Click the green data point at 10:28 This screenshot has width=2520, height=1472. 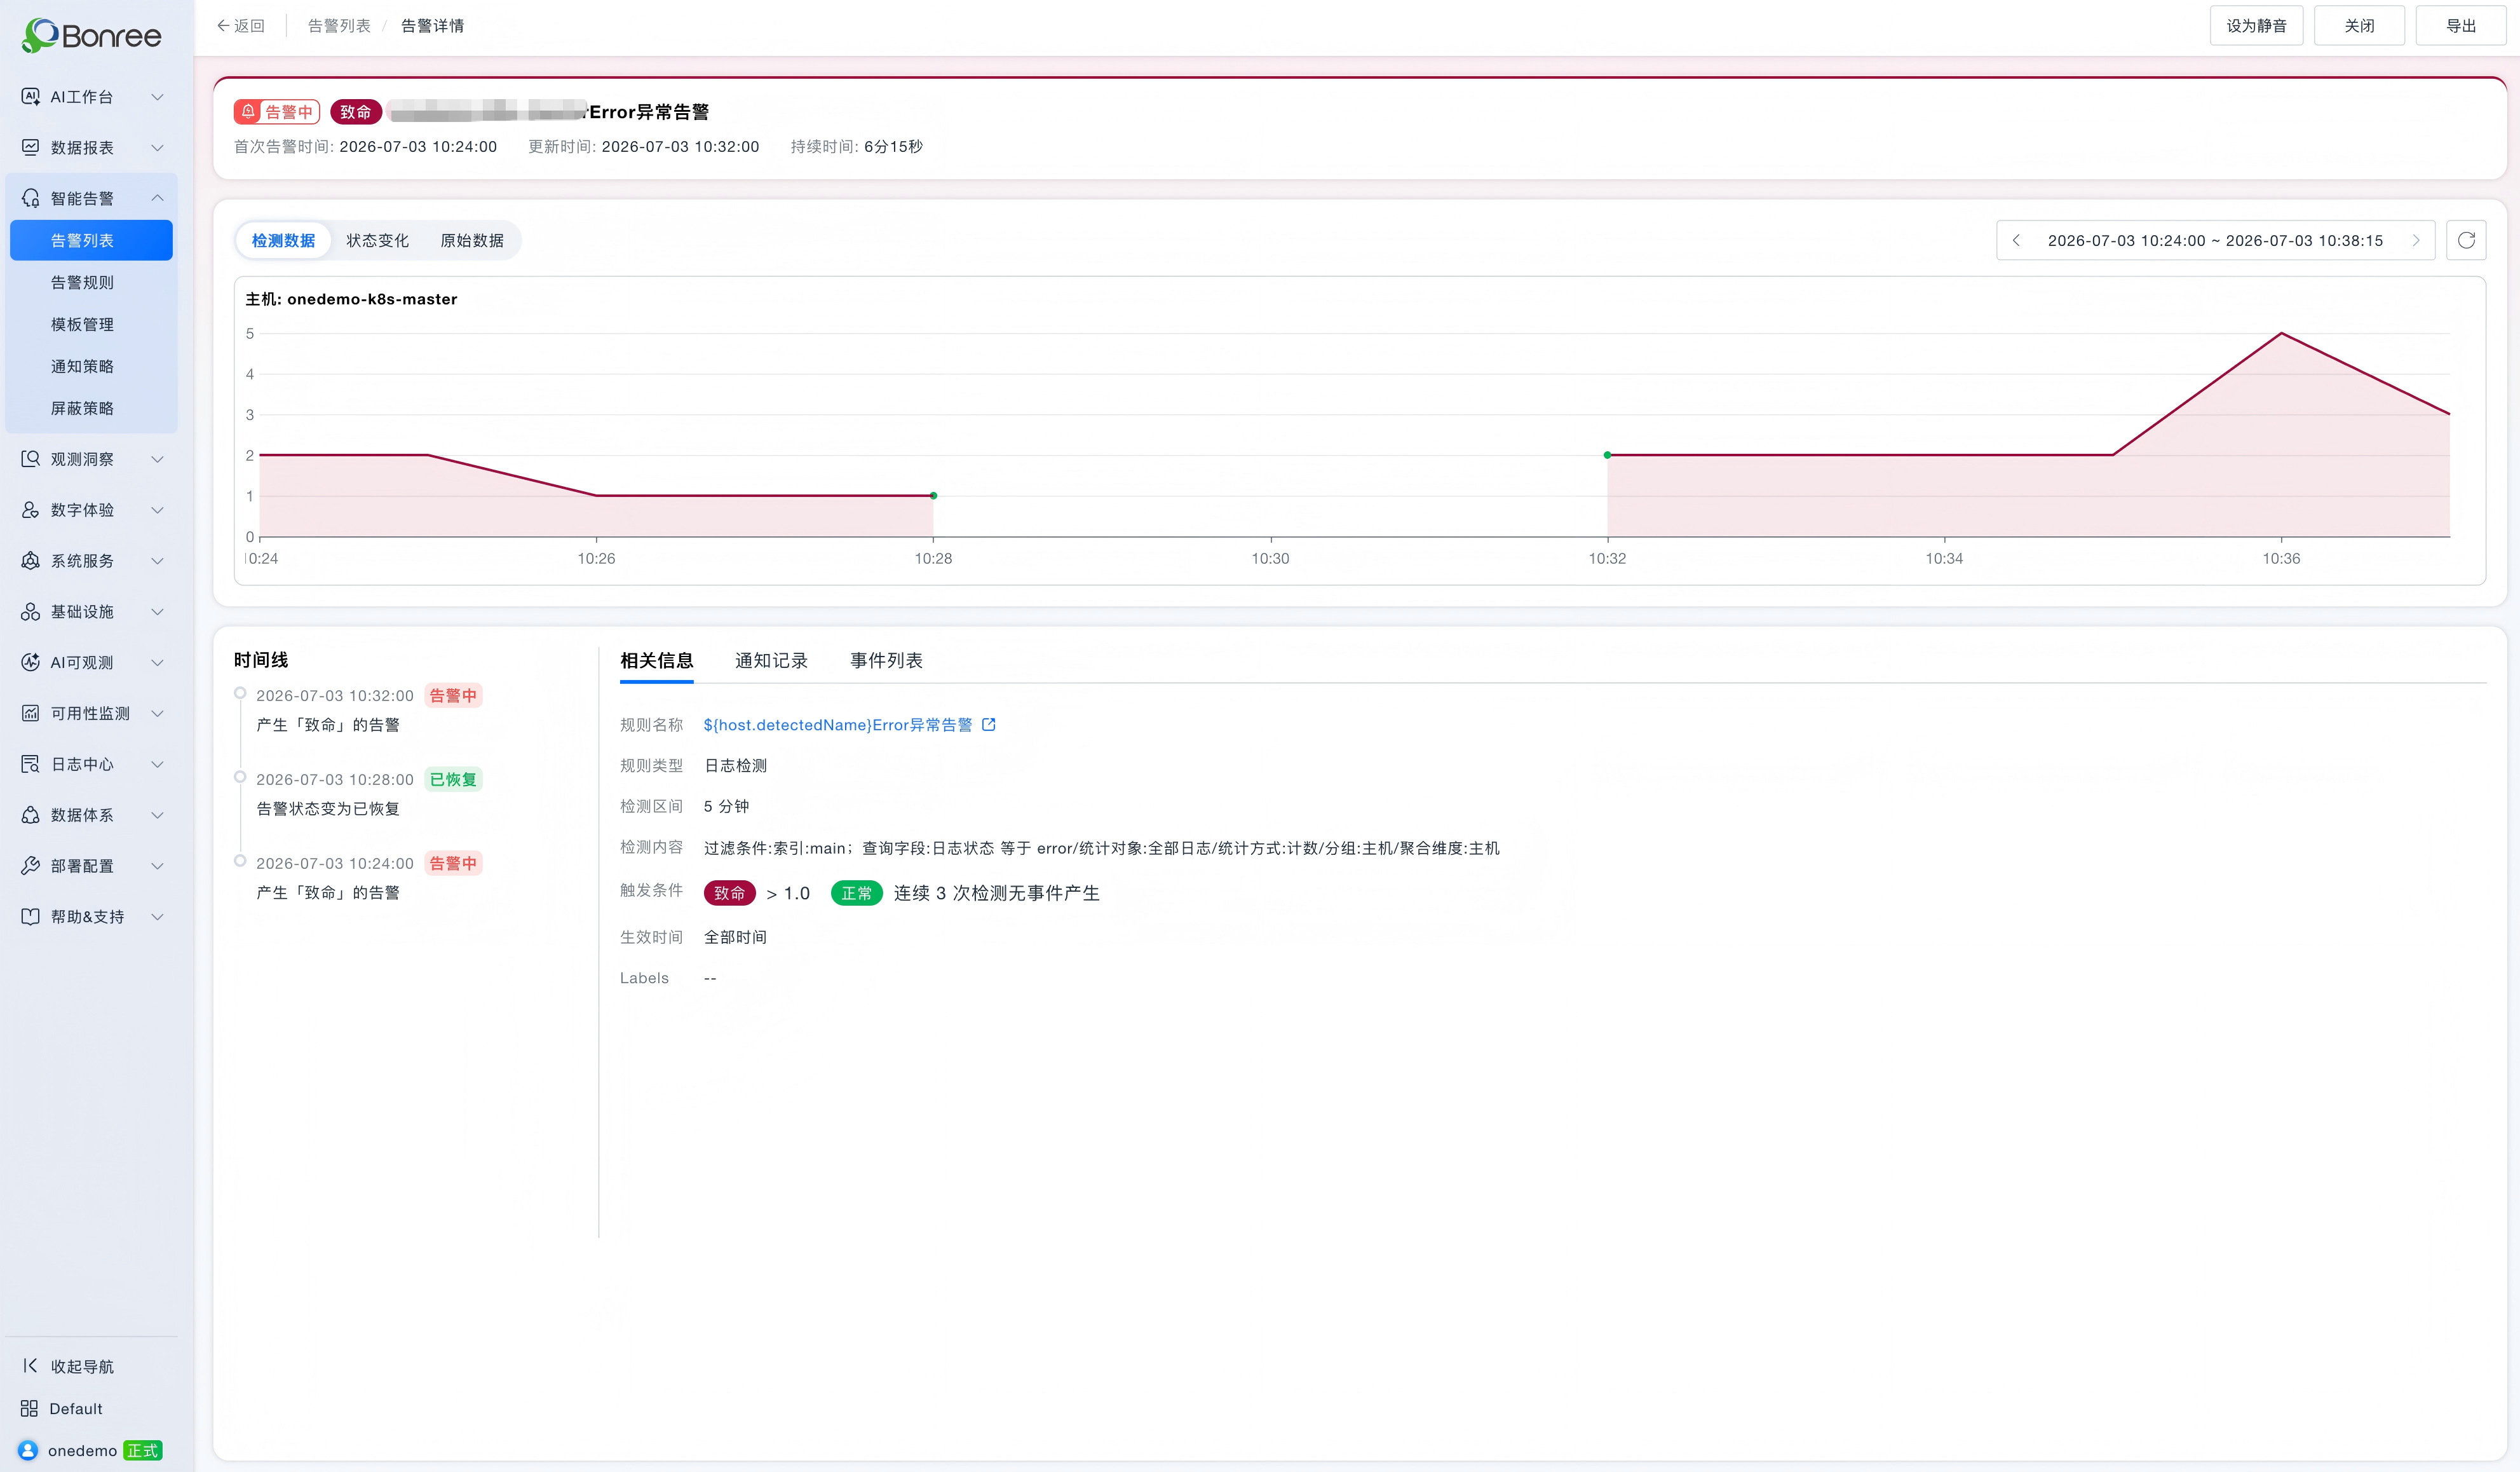[934, 495]
